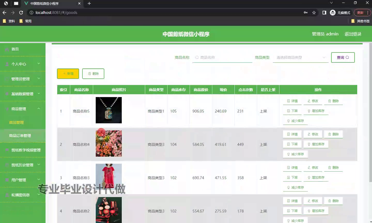Click 修改 for 商品名称4
Image resolution: width=372 pixels, height=223 pixels.
coord(313,134)
